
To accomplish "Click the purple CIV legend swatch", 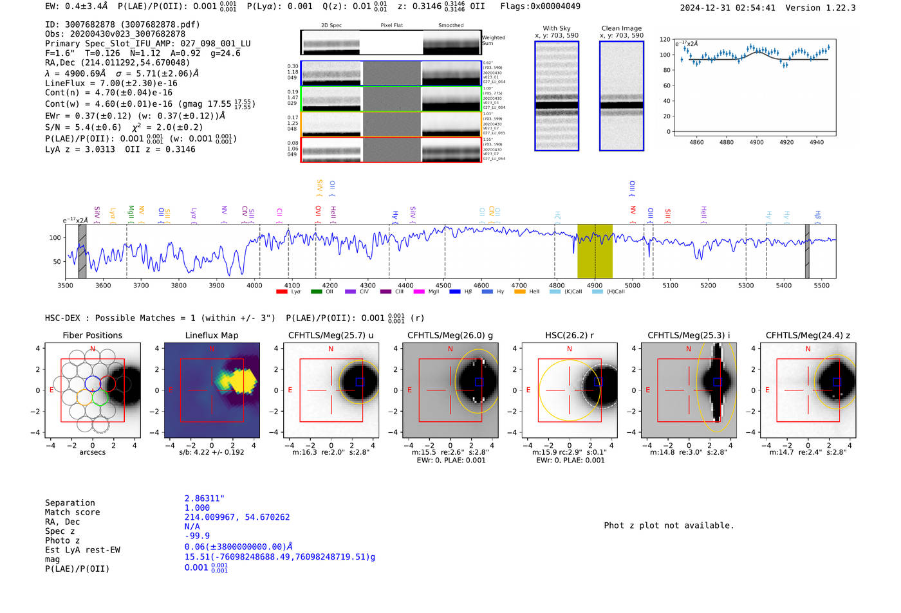I will coord(350,291).
